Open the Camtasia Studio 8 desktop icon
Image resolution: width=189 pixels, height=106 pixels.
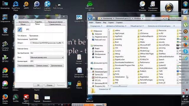pos(5,46)
